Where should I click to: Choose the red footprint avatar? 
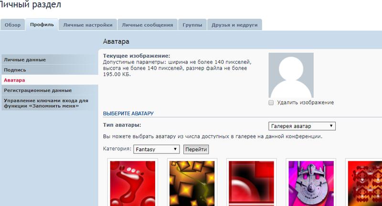coord(133,184)
